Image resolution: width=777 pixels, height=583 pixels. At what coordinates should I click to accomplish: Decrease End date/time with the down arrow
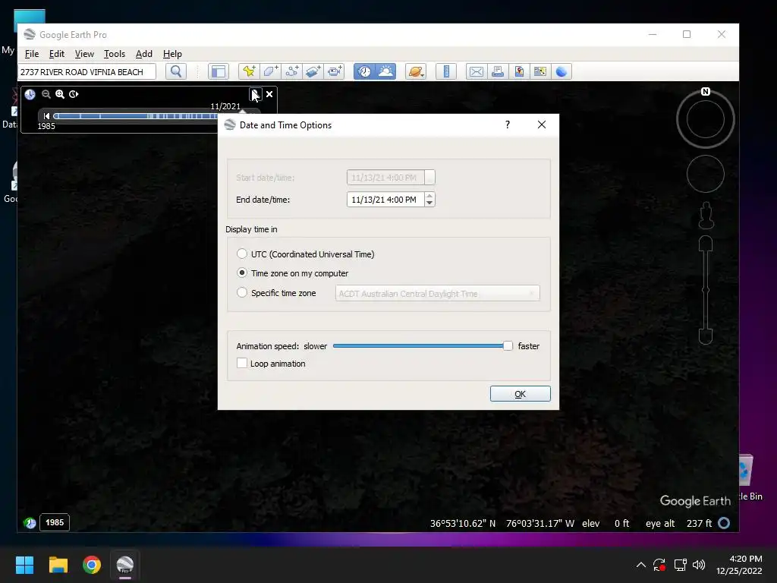click(429, 203)
